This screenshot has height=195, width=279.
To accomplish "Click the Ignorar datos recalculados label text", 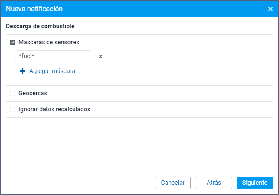I will pyautogui.click(x=54, y=110).
